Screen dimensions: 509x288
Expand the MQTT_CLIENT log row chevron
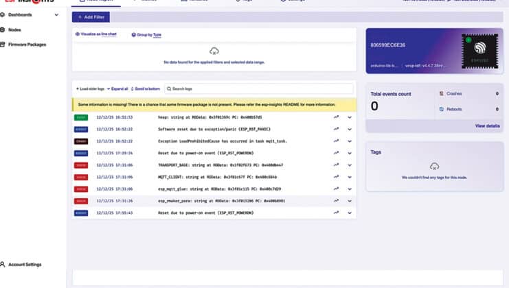click(350, 177)
